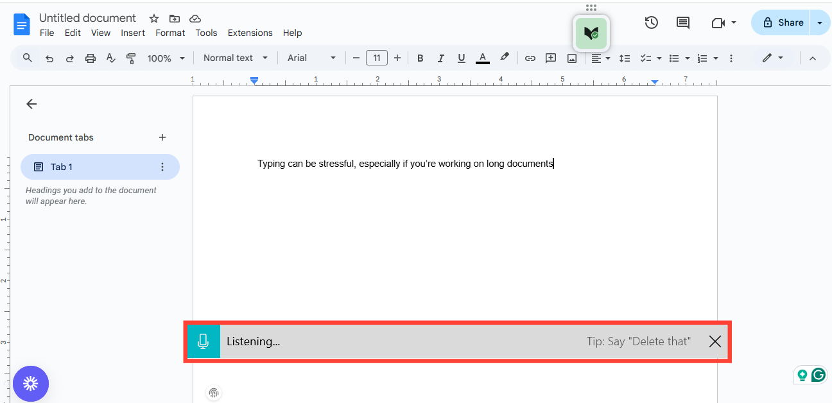Toggle underline formatting
The image size is (832, 403).
tap(461, 58)
